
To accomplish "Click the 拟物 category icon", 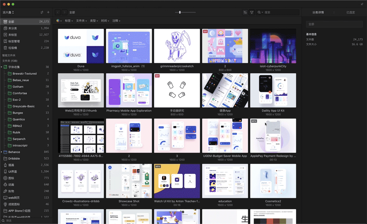I will click(5, 191).
